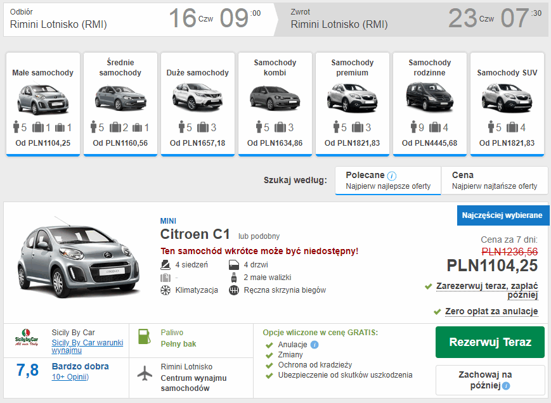Viewport: 551px width, 403px height.
Task: Click Zero opłat za anulacje text
Action: [491, 311]
